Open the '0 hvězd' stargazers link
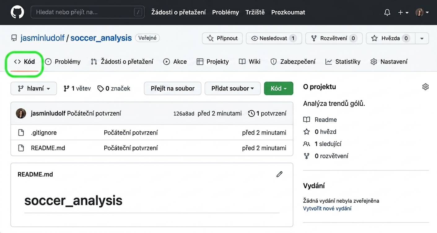The image size is (437, 233). 320,132
